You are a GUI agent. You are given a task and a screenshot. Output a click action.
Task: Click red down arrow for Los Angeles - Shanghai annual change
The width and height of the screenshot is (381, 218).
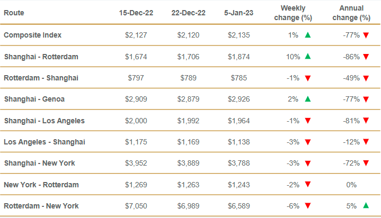(365, 142)
